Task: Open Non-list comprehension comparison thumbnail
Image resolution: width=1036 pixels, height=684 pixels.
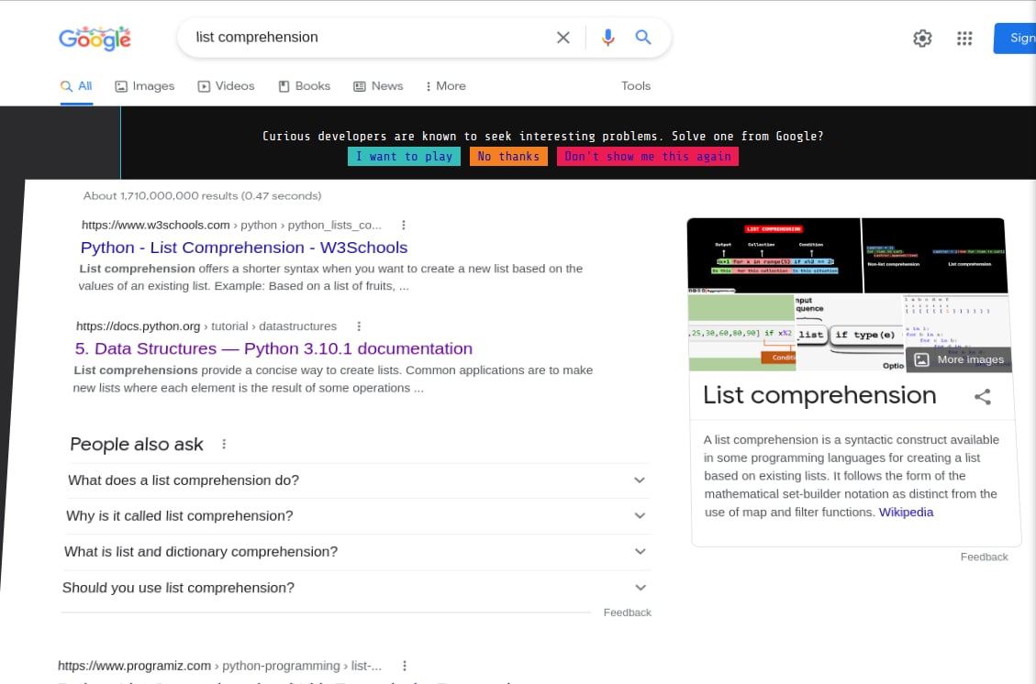Action: point(935,256)
